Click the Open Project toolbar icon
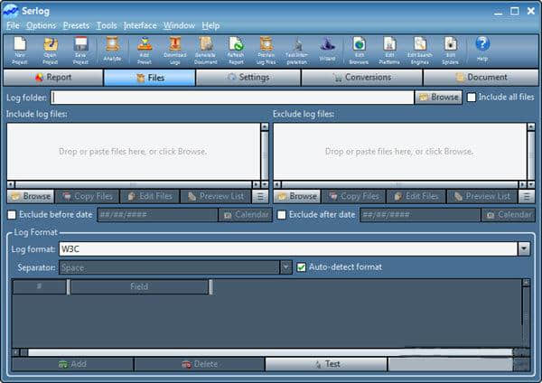 [51, 49]
